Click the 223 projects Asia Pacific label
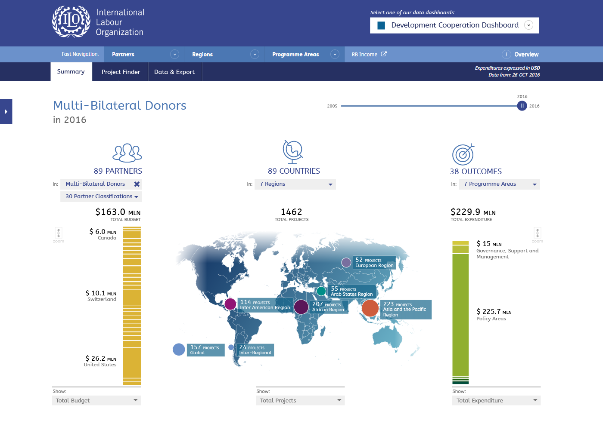603x442 pixels. pos(405,310)
